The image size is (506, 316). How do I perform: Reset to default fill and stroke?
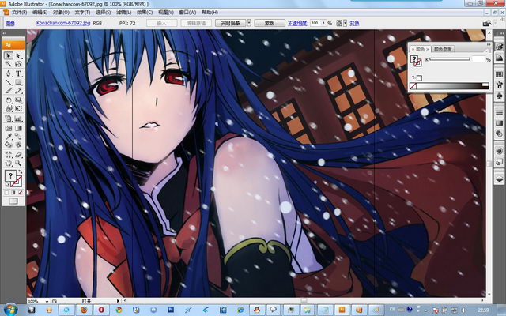[7, 185]
